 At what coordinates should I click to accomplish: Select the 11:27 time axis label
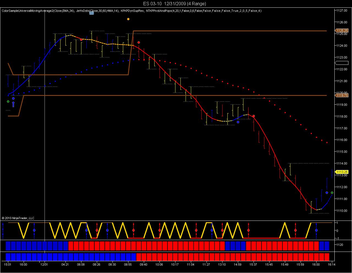pyautogui.click(x=206, y=264)
